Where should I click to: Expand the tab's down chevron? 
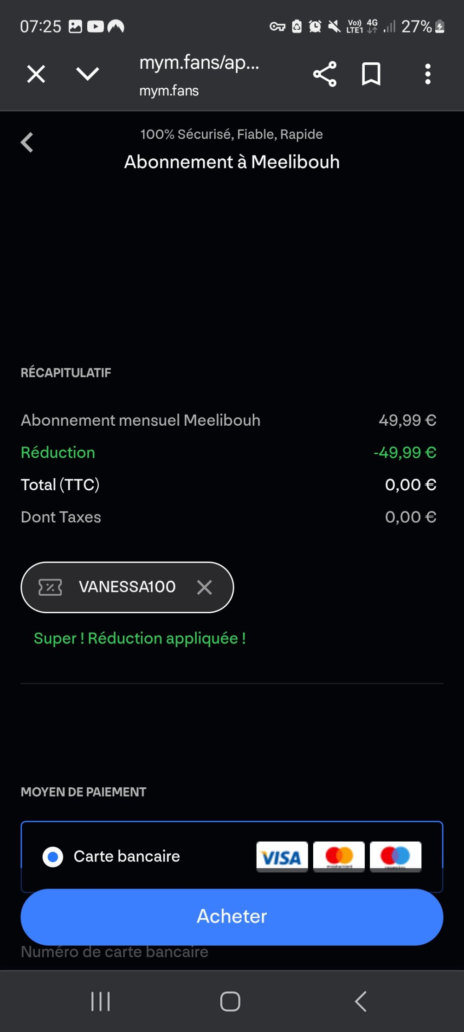tap(87, 74)
